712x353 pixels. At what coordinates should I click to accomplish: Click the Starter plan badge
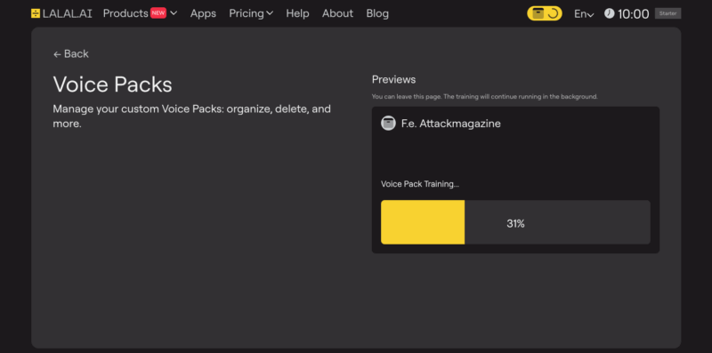click(668, 13)
